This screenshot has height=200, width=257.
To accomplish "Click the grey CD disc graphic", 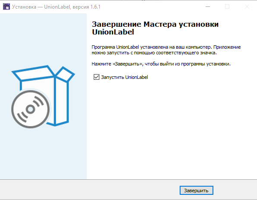I will 31,109.
